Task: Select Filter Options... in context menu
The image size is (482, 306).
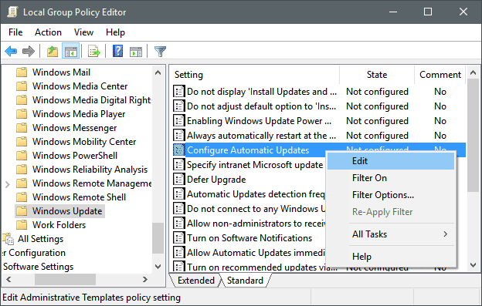Action: point(391,195)
